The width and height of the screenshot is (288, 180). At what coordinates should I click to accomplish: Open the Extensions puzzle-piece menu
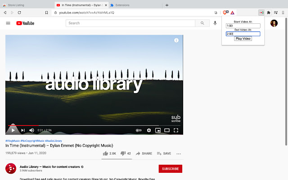coord(269,13)
